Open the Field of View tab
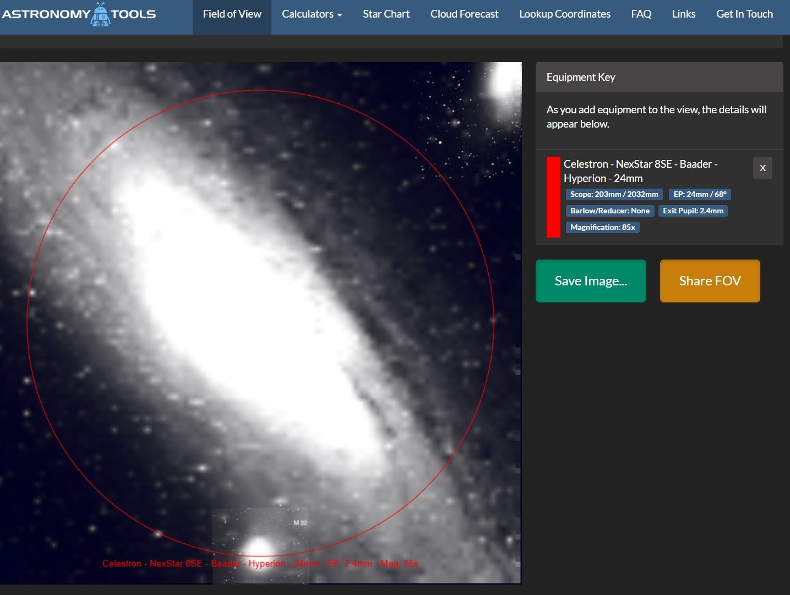 [232, 14]
